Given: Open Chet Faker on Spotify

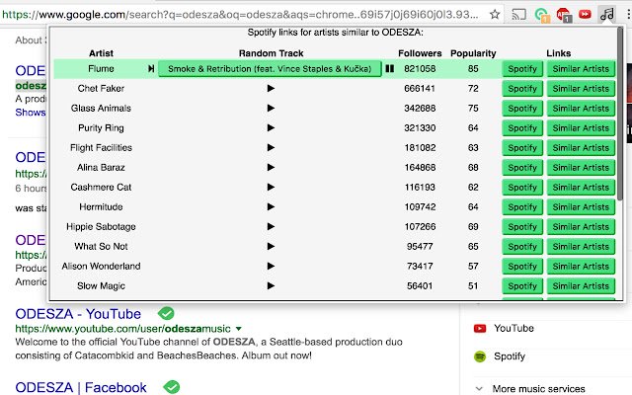Looking at the screenshot, I should pos(522,89).
